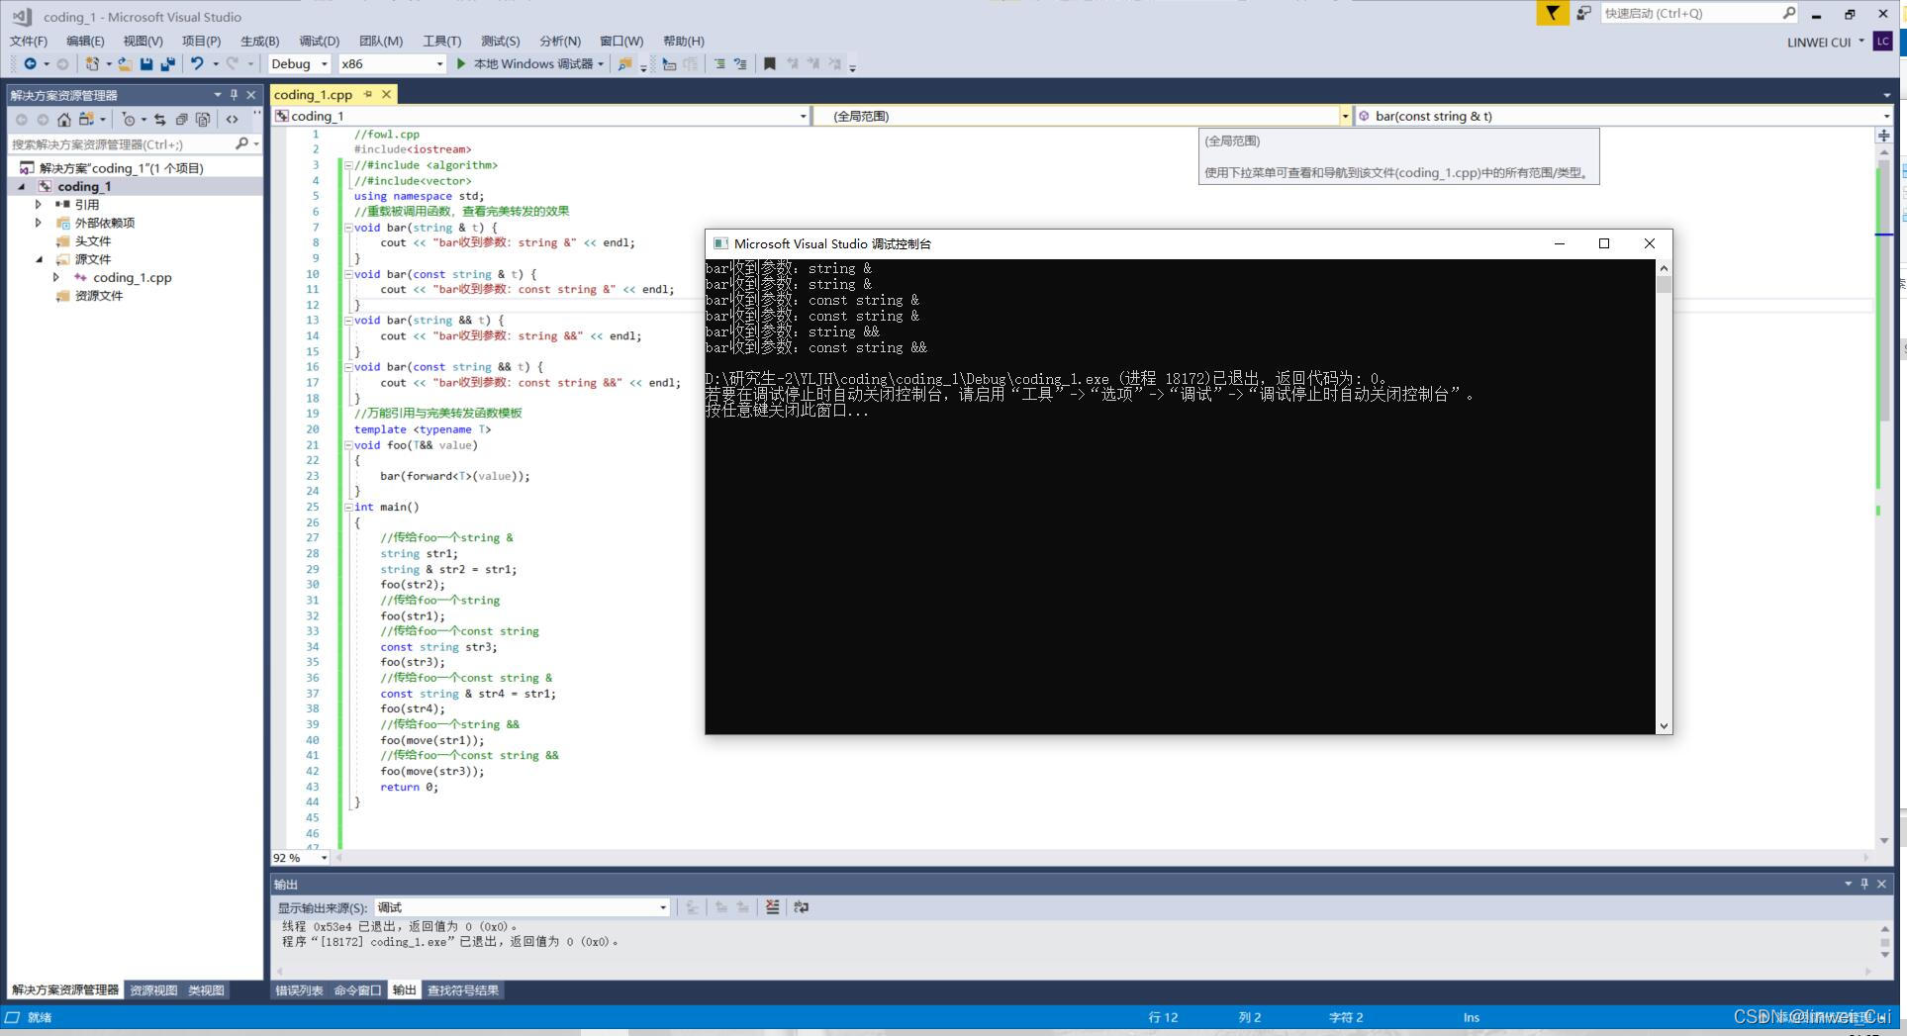The width and height of the screenshot is (1907, 1036).
Task: Maximize the 调试控制台 console window
Action: pyautogui.click(x=1604, y=243)
